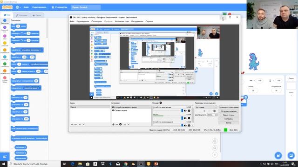Open the OBS Profile menu
Viewport: 298px width, 167px height.
point(108,21)
